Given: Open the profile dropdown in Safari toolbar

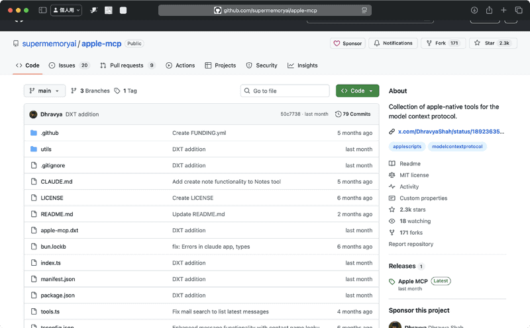Looking at the screenshot, I should [x=66, y=10].
